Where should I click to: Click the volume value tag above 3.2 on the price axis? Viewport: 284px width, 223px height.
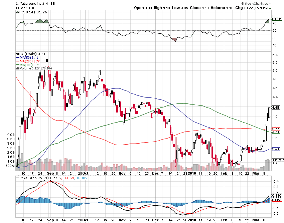pos(278,160)
